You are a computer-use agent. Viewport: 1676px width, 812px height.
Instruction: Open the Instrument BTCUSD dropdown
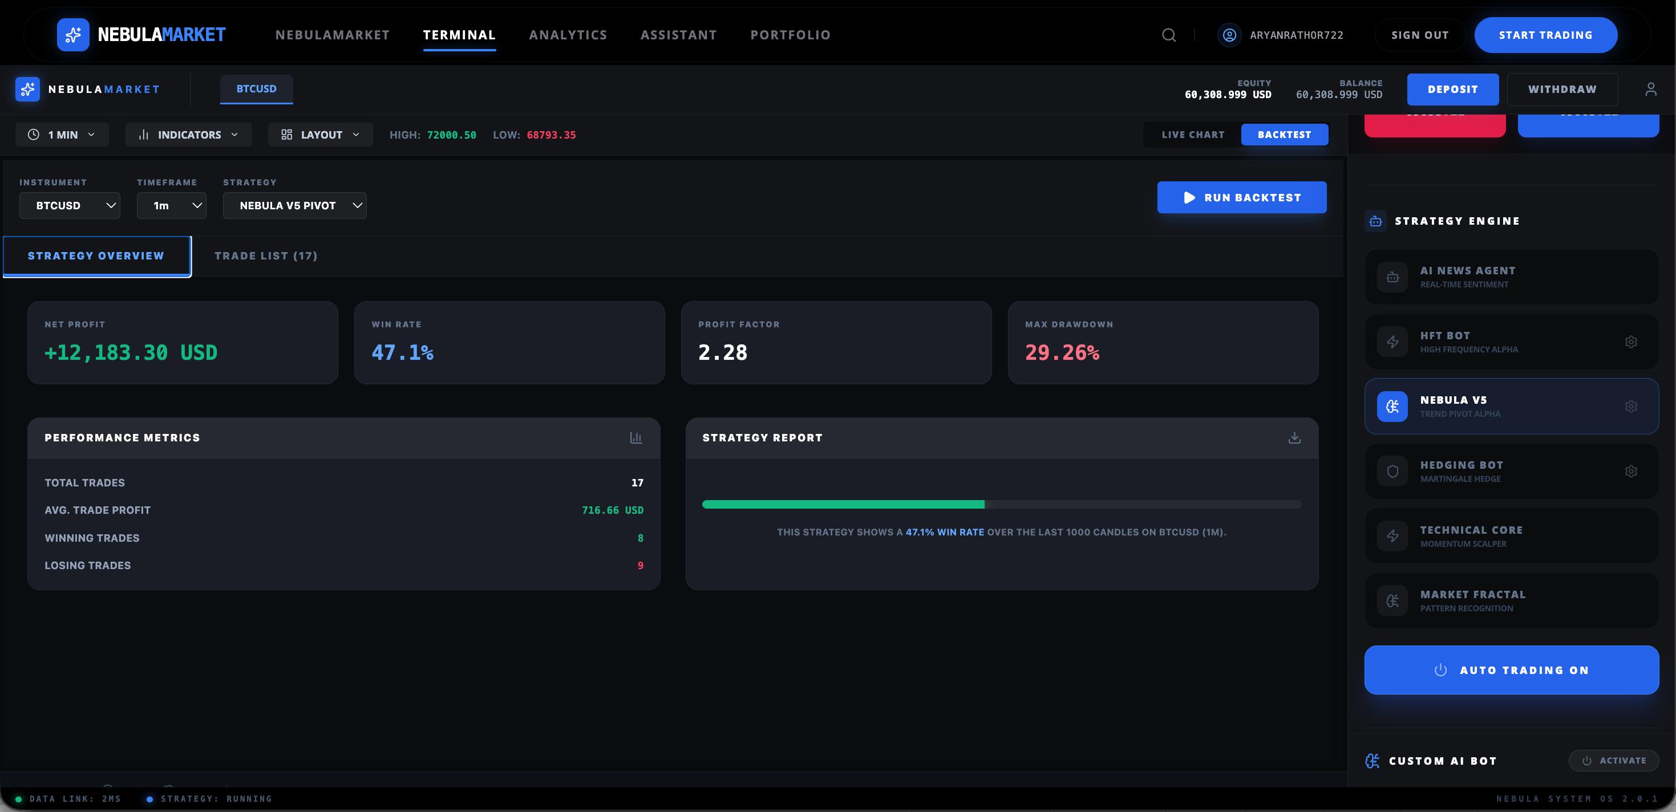tap(70, 205)
